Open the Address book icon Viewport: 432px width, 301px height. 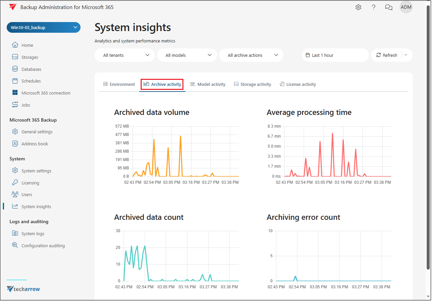pos(15,144)
